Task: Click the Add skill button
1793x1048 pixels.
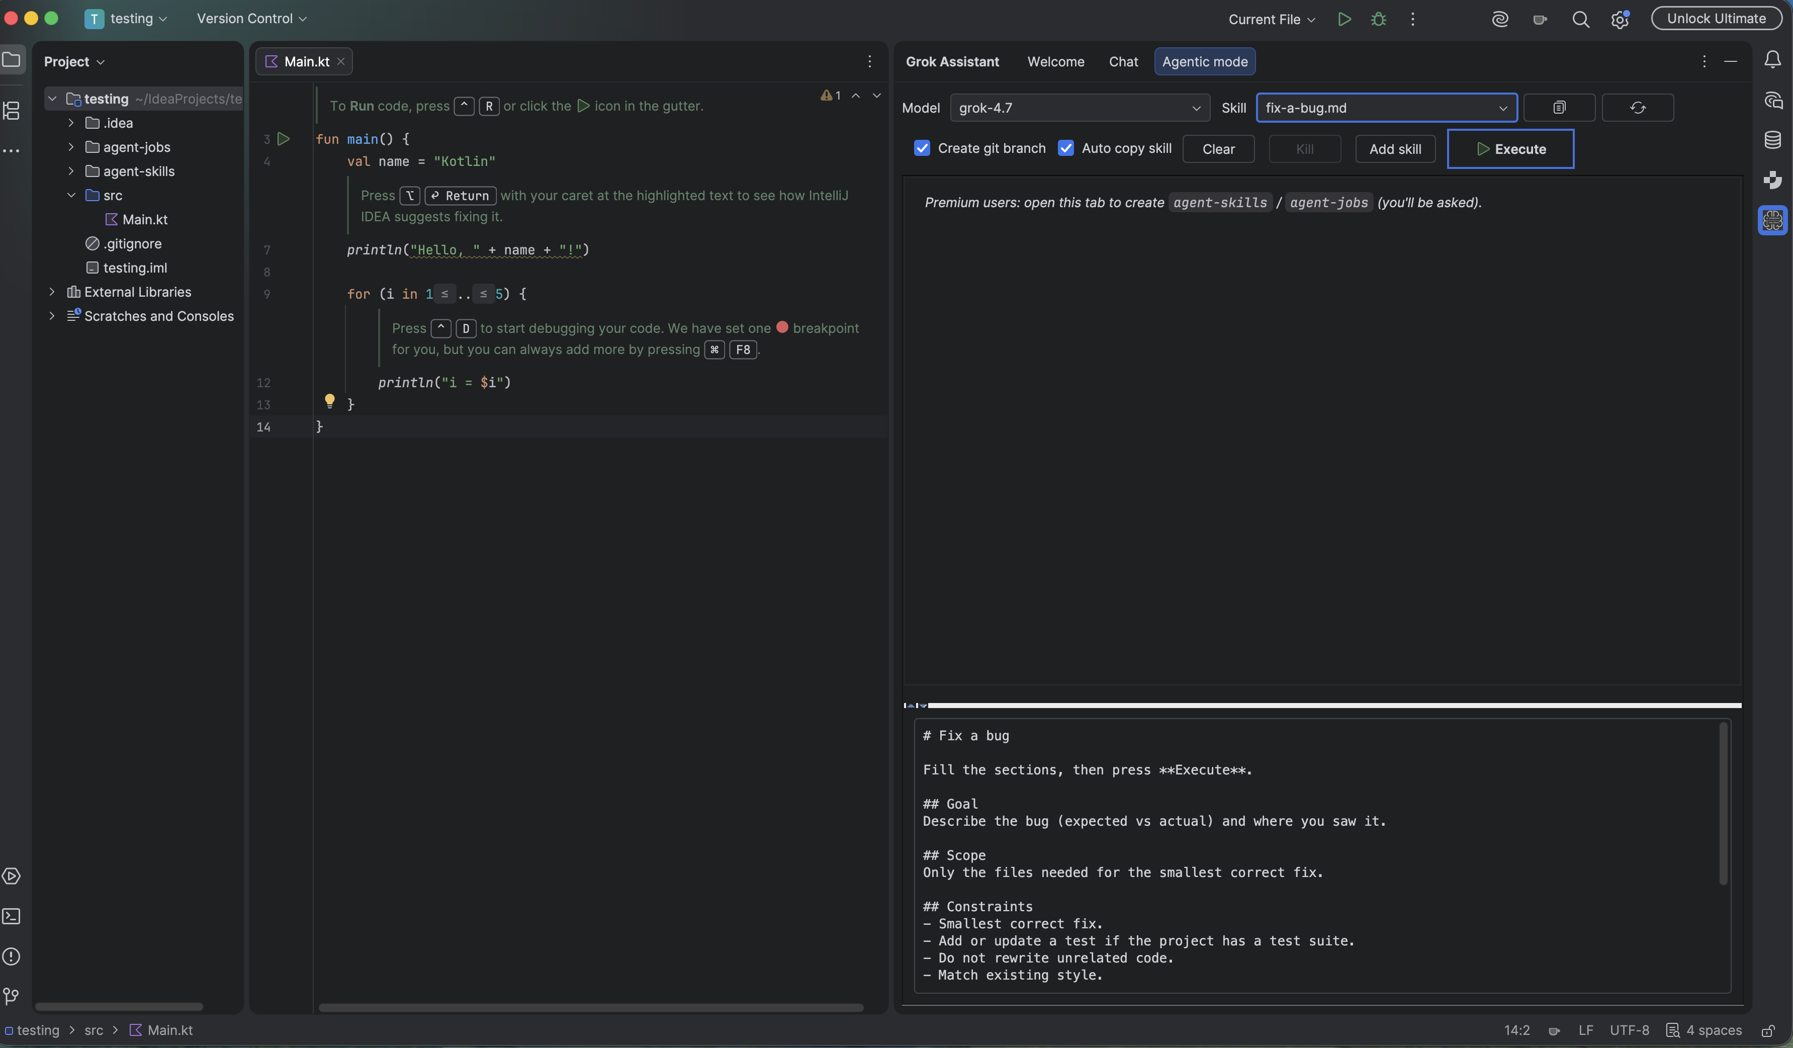Action: 1395,149
